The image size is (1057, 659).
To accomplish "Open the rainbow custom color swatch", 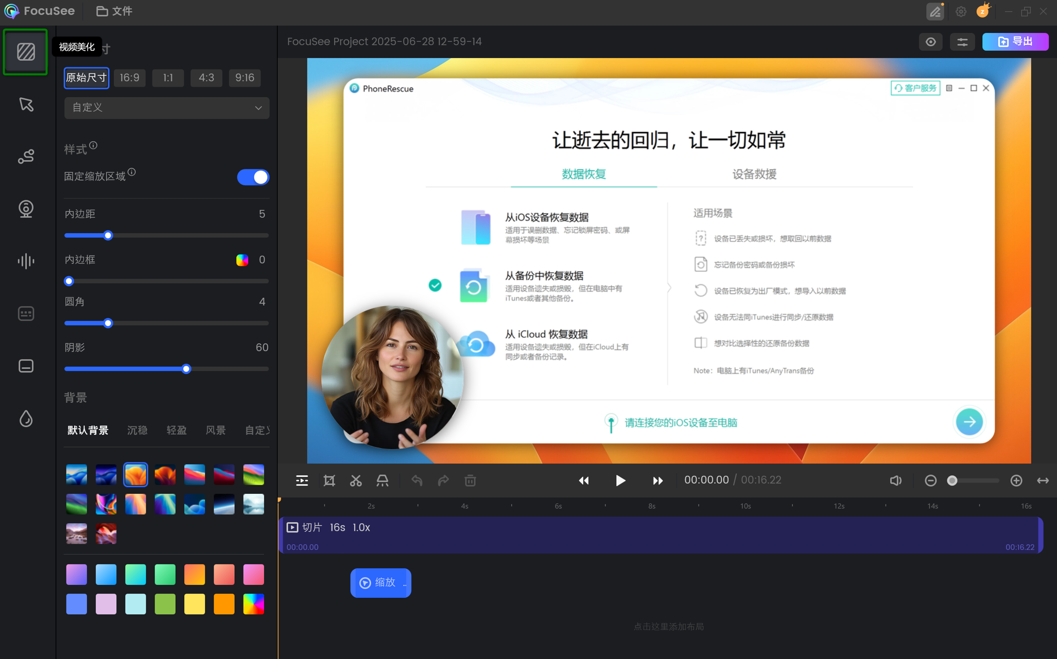I will tap(254, 604).
